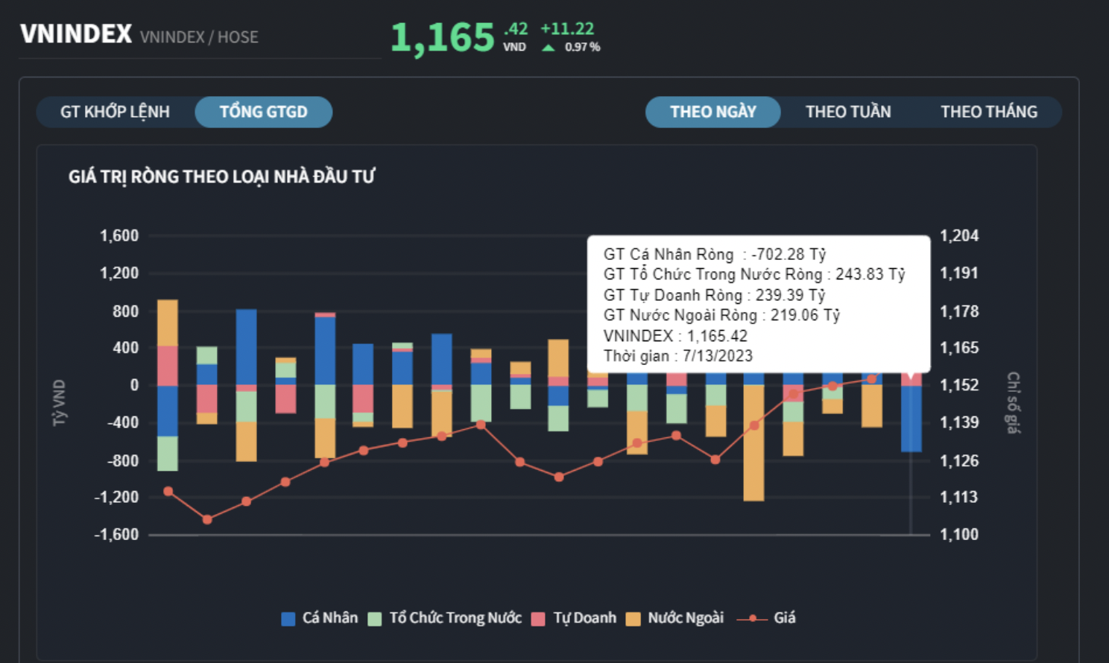This screenshot has width=1109, height=663.
Task: Select the lowest point on the price line
Action: (207, 519)
